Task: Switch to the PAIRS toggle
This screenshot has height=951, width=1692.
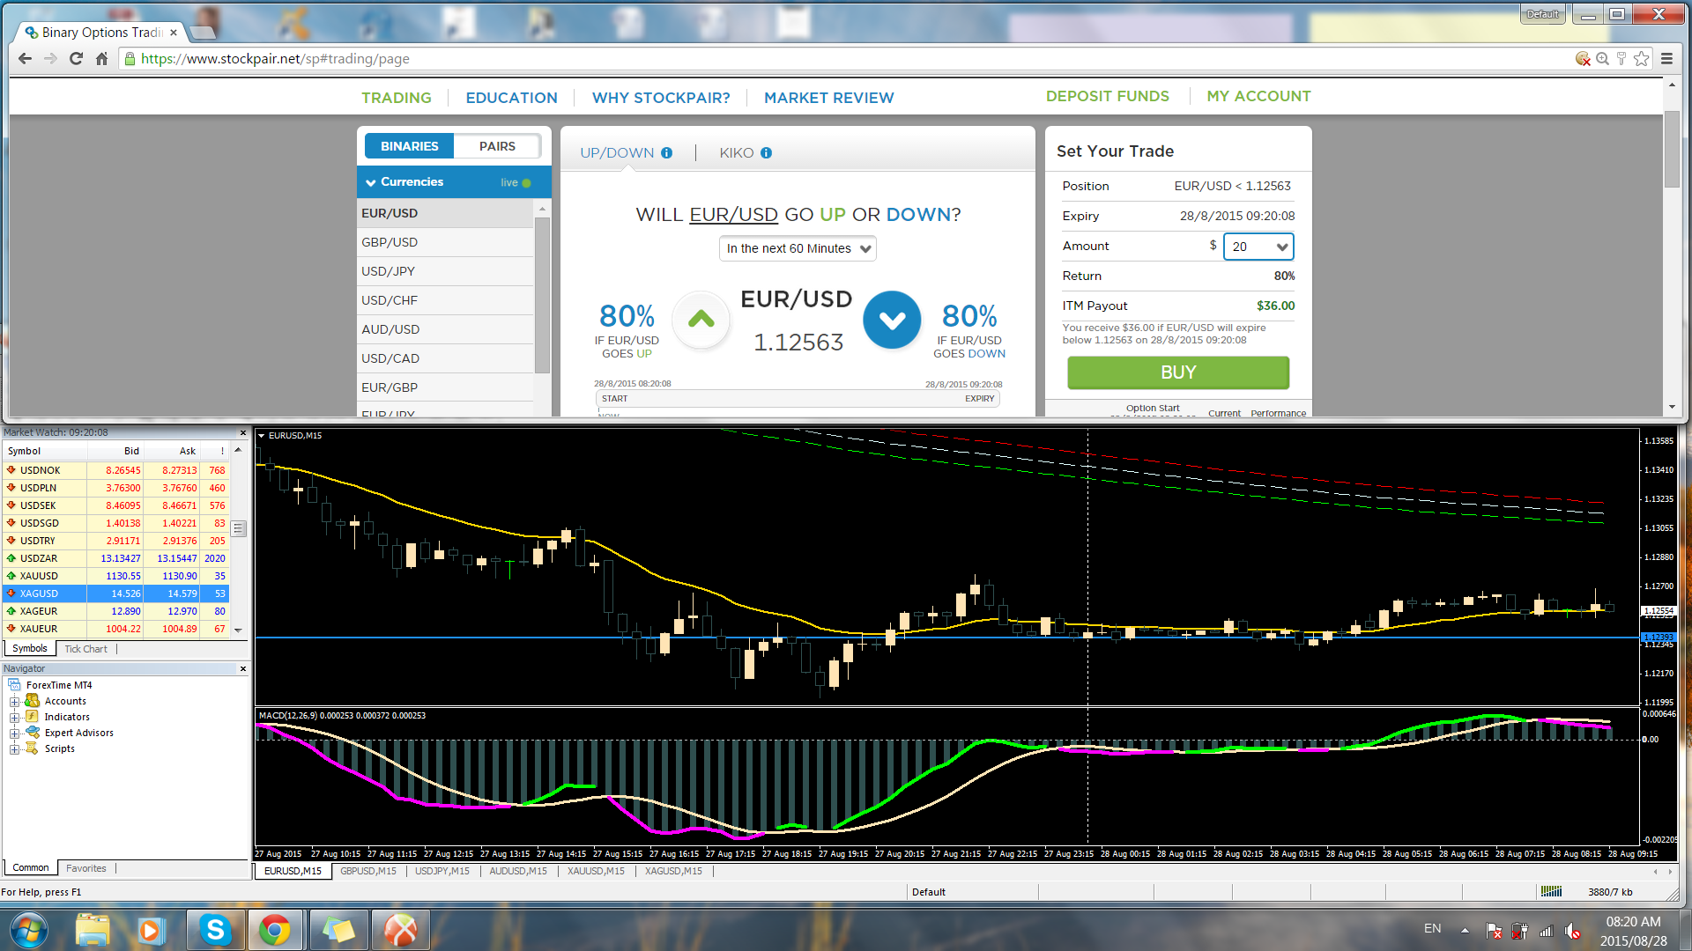Action: [x=497, y=146]
